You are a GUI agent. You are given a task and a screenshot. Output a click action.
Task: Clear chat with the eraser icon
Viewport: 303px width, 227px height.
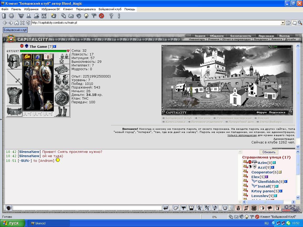tap(176, 208)
